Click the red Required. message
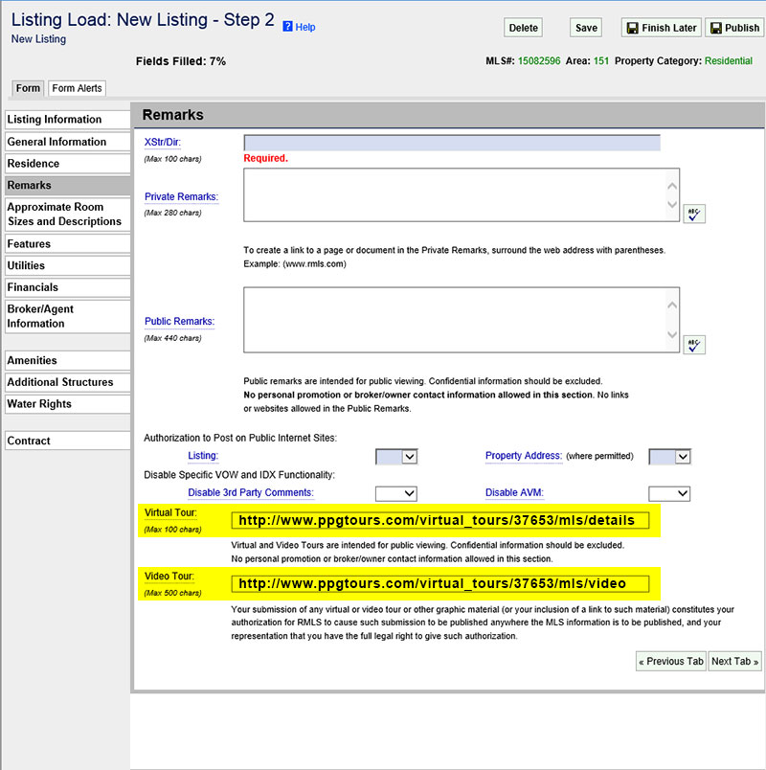Screen dimensions: 766x770 (265, 158)
